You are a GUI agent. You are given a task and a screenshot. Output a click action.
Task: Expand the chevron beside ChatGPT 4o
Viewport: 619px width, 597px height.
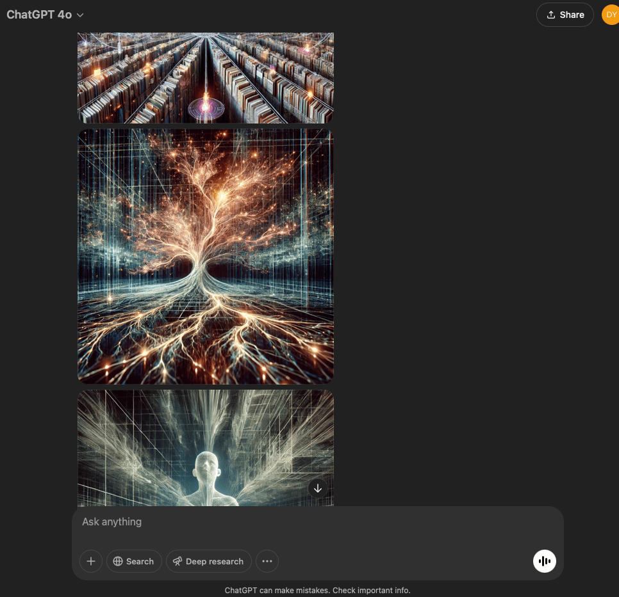point(80,15)
